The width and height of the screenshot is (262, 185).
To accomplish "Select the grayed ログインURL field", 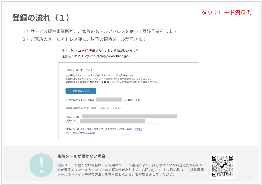I will pos(130,116).
